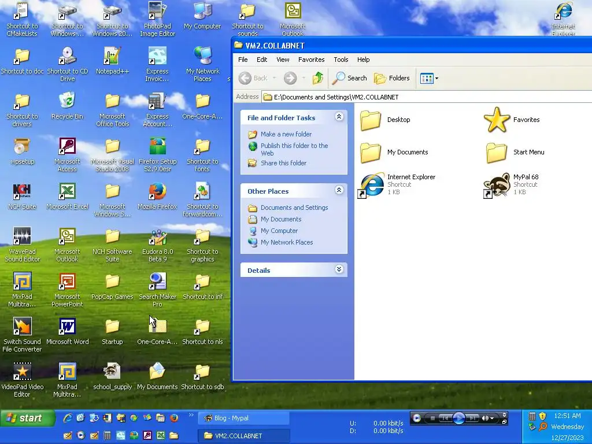Launch Firefox from quick launch bar
This screenshot has width=592, height=444.
pos(174,418)
